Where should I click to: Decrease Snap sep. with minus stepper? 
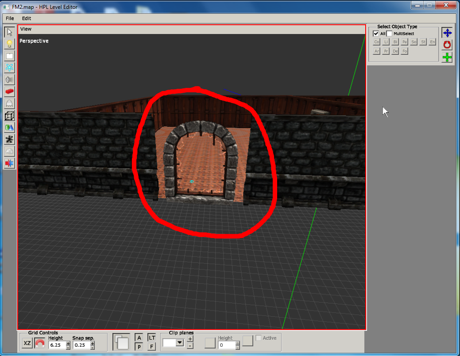click(93, 347)
